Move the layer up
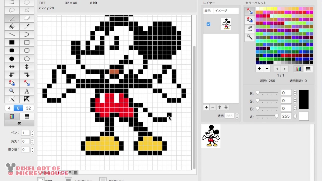This screenshot has width=322, height=181. pos(220,107)
